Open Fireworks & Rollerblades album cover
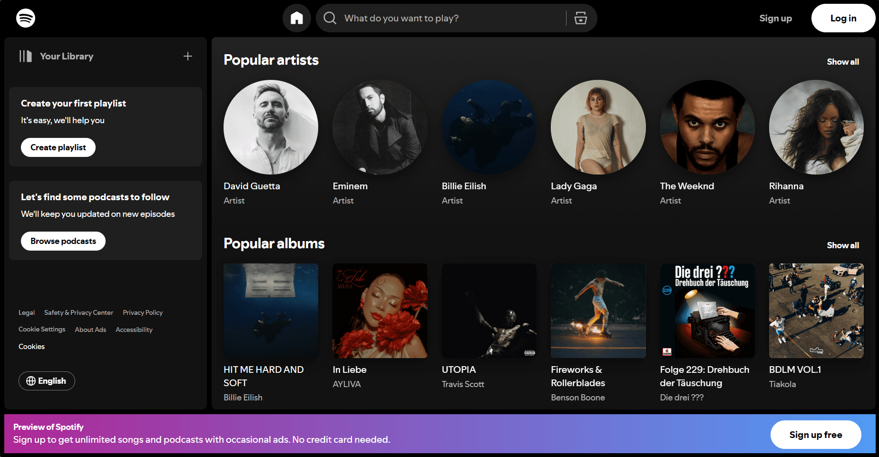Image resolution: width=879 pixels, height=457 pixels. click(598, 311)
